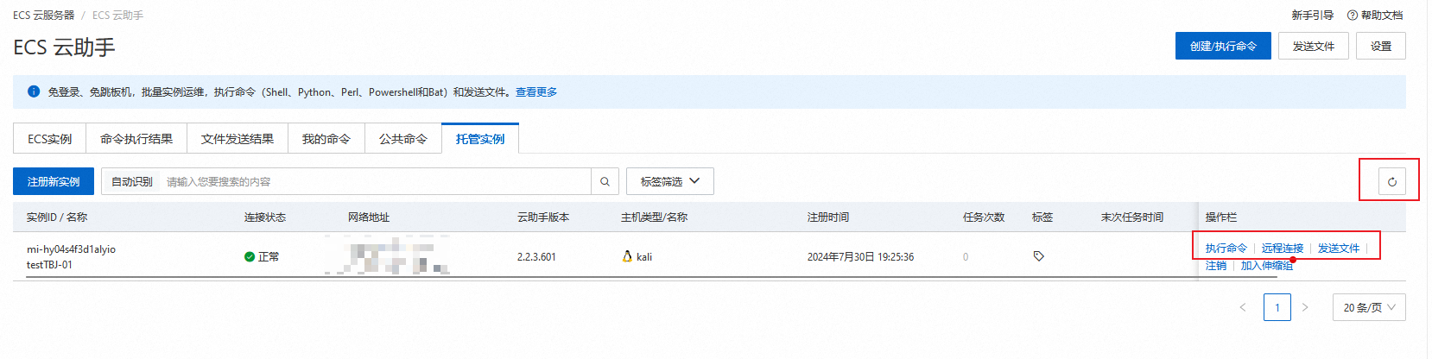Go to previous page arrow
Screen dimensions: 1432x359
coord(1243,307)
